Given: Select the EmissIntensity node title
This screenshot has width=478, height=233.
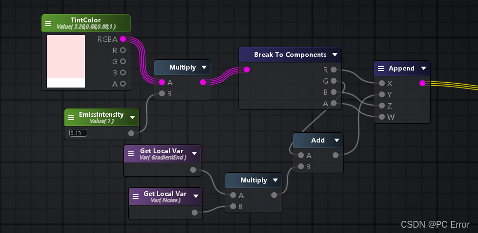Looking at the screenshot, I should (x=101, y=115).
